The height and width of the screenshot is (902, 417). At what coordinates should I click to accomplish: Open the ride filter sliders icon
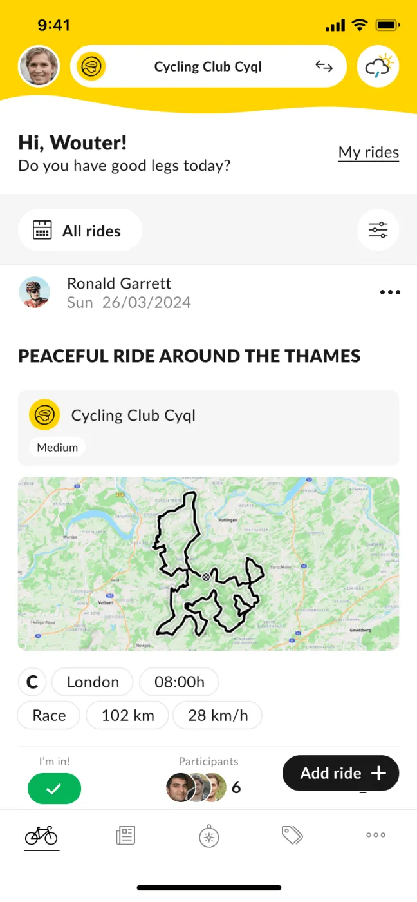378,230
